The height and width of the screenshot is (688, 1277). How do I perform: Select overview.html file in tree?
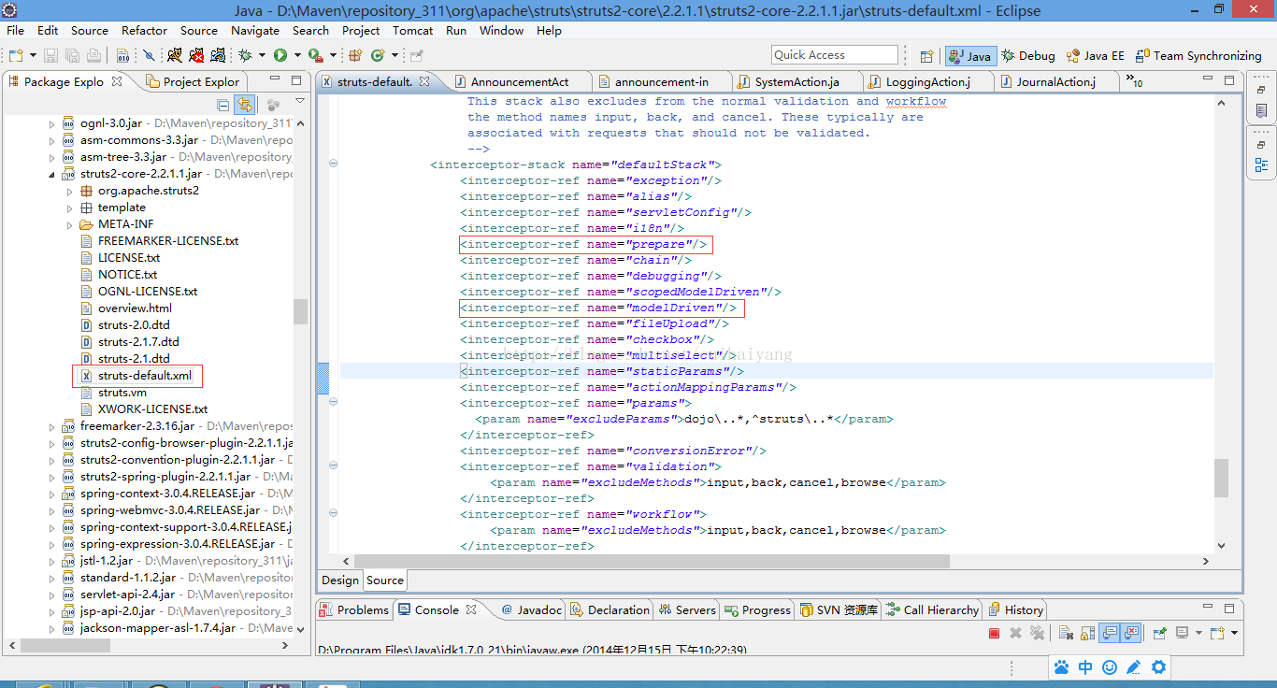(x=127, y=308)
